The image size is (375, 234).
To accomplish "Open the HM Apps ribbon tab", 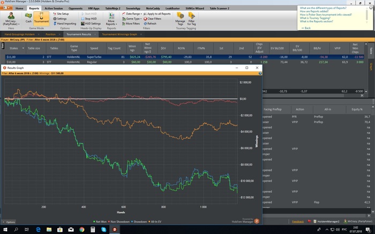I will [94, 8].
